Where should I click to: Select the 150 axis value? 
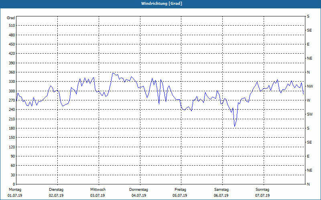(x=12, y=138)
